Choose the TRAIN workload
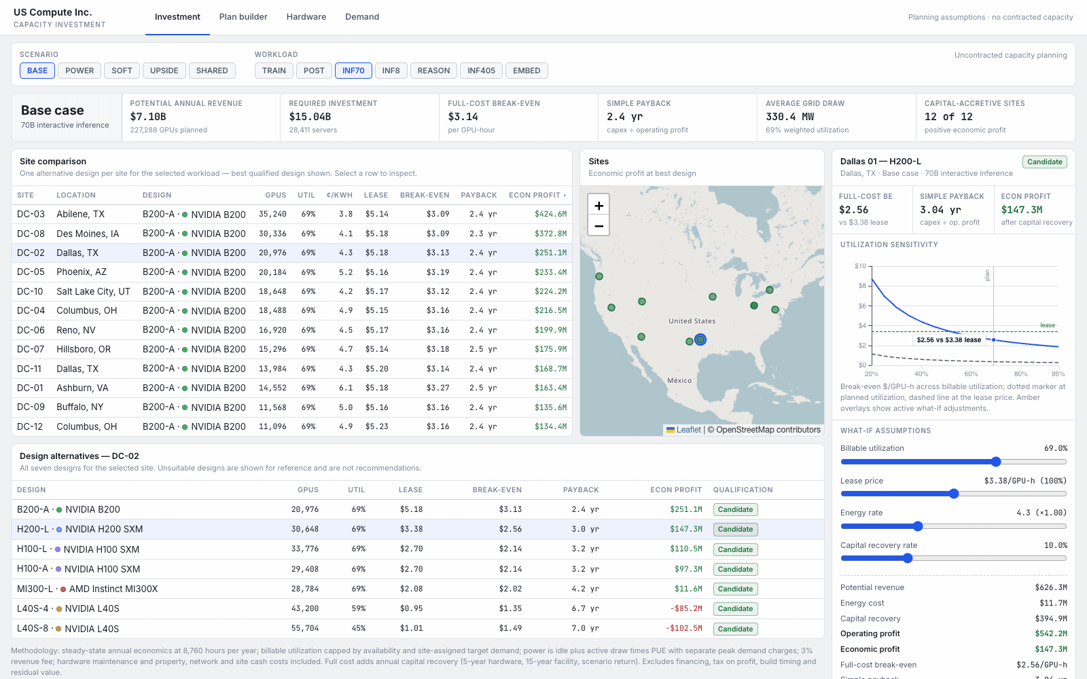1087x679 pixels. 274,71
